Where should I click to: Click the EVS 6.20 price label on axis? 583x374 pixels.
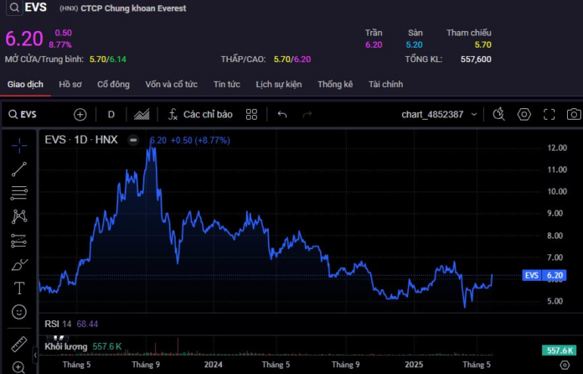click(x=544, y=275)
